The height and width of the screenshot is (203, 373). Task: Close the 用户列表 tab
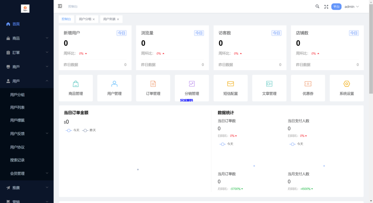(x=118, y=19)
